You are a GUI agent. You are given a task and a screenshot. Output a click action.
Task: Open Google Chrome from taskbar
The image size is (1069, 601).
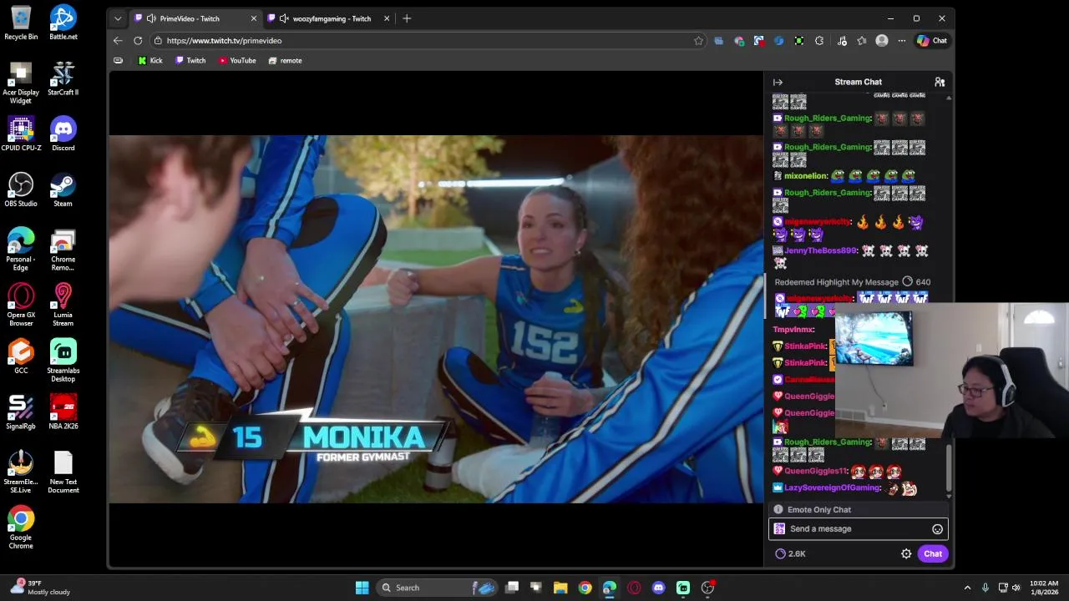pyautogui.click(x=585, y=588)
